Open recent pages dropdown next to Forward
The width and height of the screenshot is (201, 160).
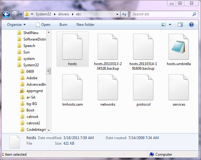[21, 14]
